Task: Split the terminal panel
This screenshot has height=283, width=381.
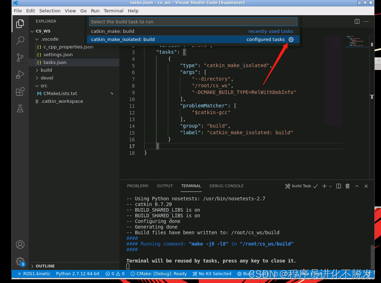Action: point(339,186)
